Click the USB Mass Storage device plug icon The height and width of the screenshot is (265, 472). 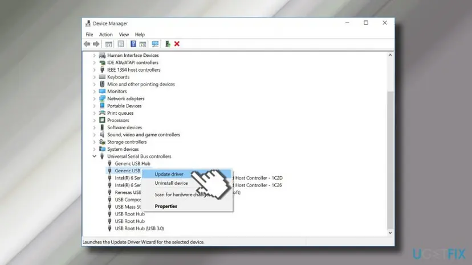(x=109, y=207)
